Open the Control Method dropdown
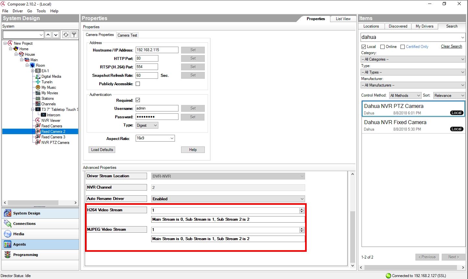This screenshot has height=279, width=468. click(x=405, y=96)
